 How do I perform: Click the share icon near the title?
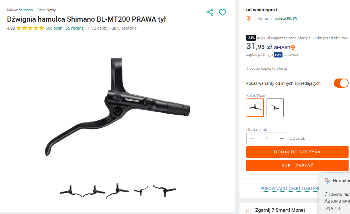[210, 12]
